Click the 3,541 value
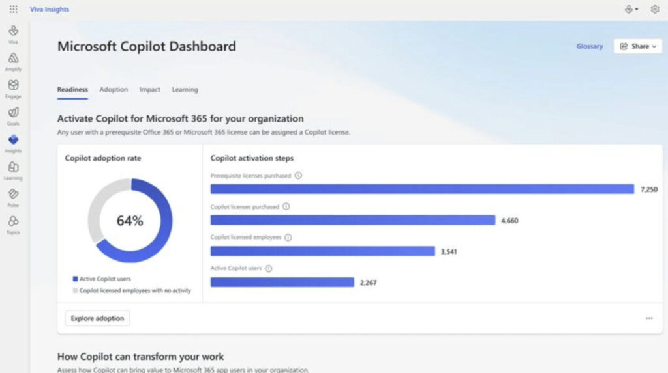The height and width of the screenshot is (373, 668). click(449, 252)
